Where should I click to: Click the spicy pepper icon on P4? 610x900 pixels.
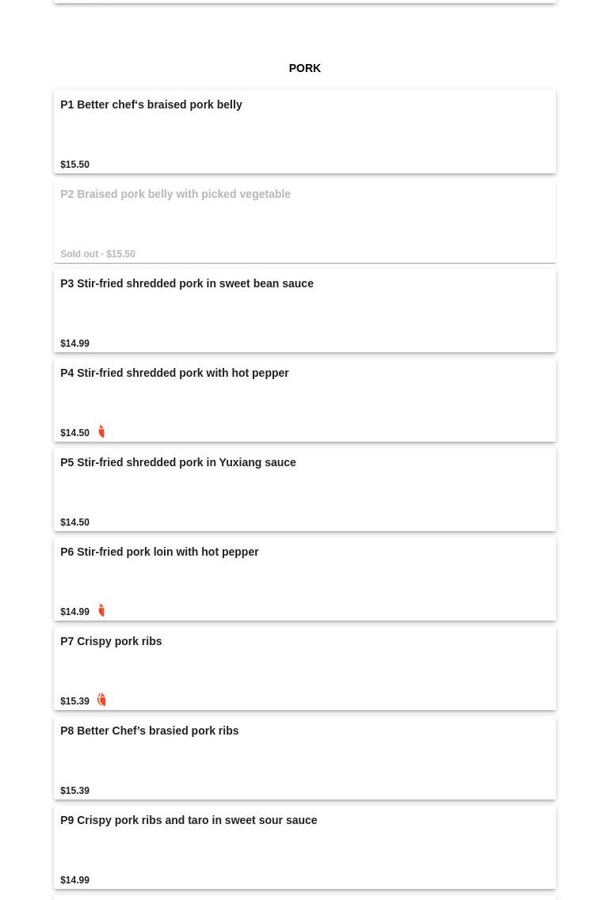point(101,431)
